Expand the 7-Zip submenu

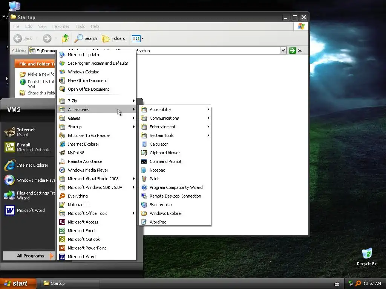96,101
